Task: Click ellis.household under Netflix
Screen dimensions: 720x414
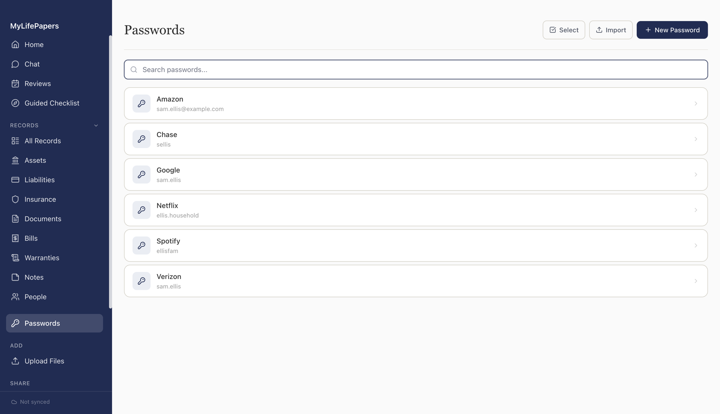Action: (x=178, y=216)
